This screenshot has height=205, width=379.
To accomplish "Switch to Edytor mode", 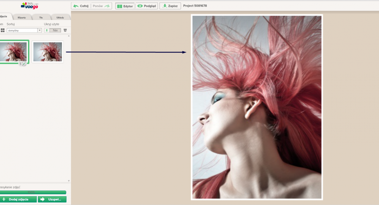I will 125,6.
